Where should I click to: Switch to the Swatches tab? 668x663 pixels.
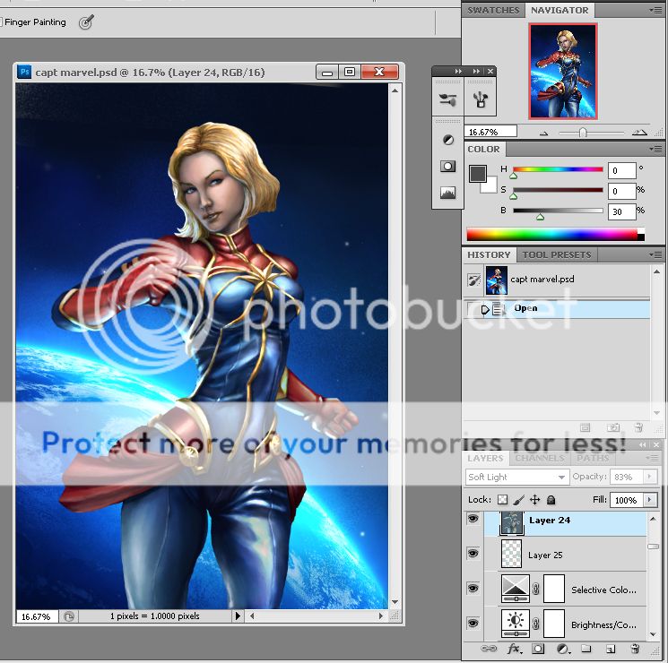493,10
